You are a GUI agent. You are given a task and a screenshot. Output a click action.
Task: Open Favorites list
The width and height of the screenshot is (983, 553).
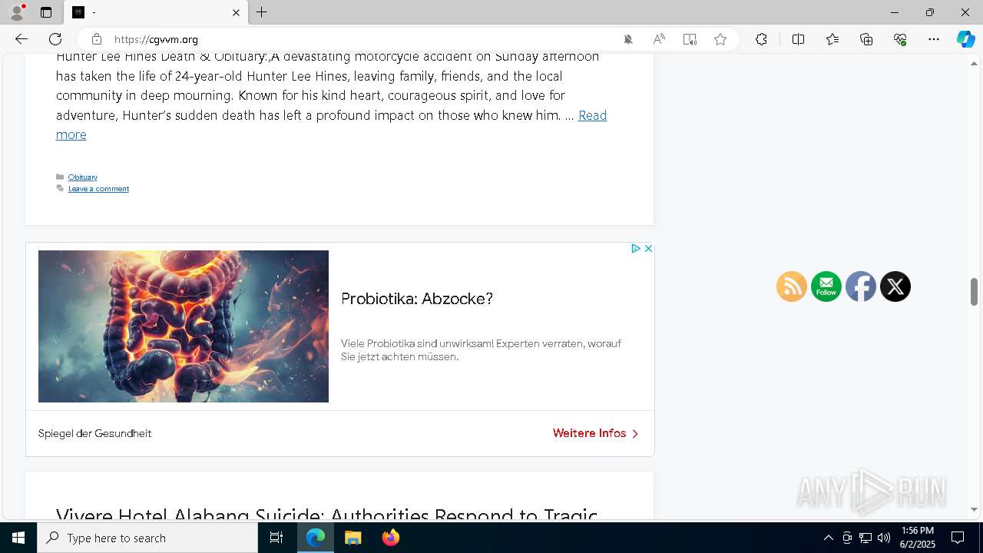tap(832, 39)
